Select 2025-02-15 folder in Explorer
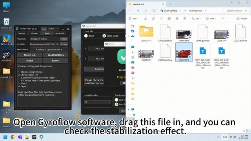251x141 pixels. tap(146, 33)
